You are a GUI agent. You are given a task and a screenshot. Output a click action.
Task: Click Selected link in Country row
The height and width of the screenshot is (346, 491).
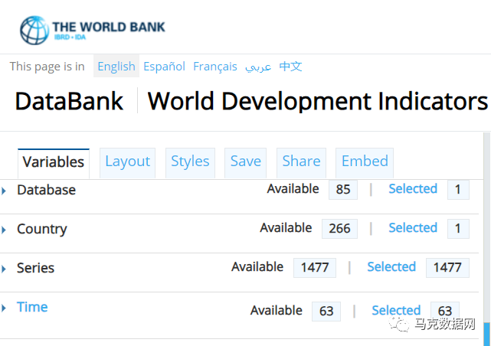pos(413,228)
